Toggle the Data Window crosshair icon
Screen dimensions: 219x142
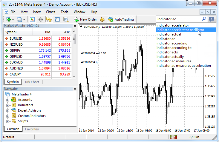click(x=41, y=19)
